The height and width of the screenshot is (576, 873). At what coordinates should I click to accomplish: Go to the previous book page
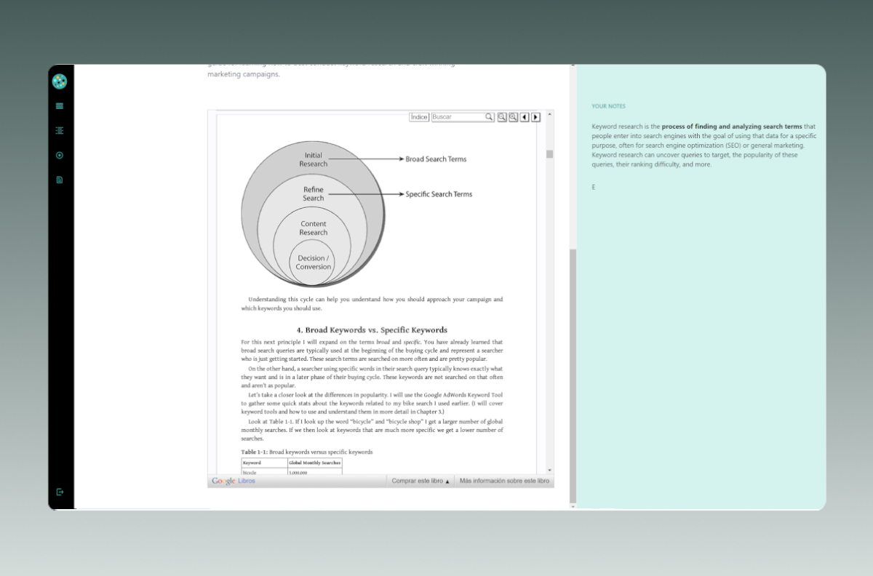coord(525,117)
